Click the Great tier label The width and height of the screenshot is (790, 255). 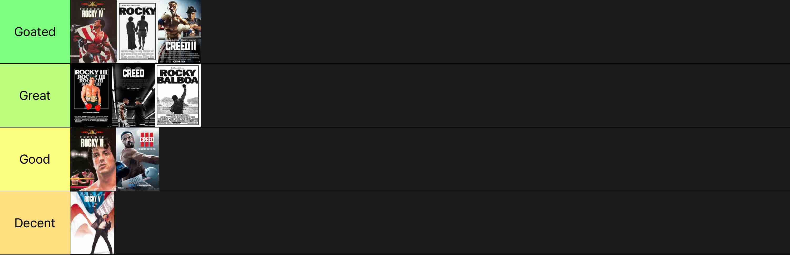coord(35,95)
